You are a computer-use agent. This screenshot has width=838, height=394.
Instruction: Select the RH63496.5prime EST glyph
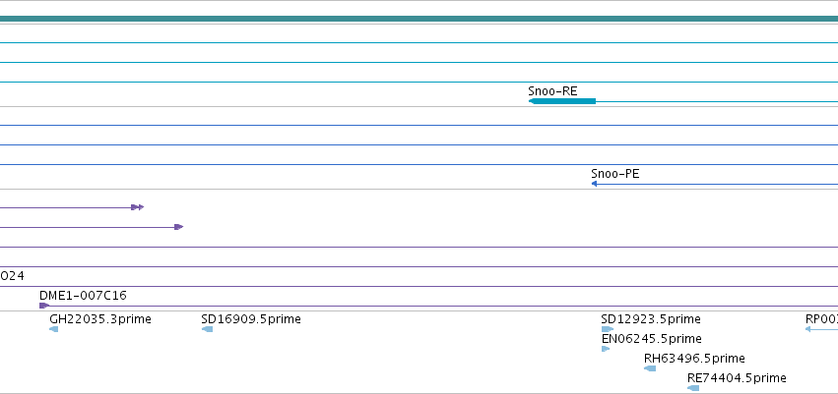pos(650,368)
